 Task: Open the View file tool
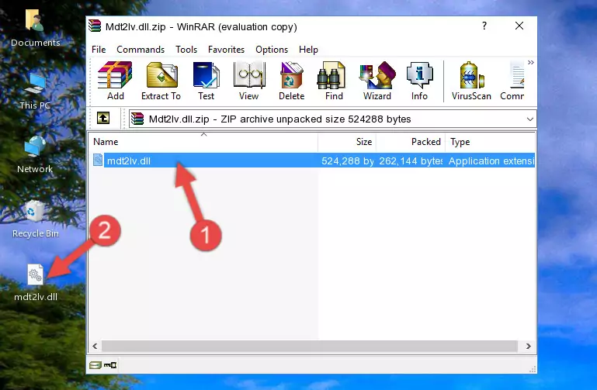pyautogui.click(x=249, y=81)
